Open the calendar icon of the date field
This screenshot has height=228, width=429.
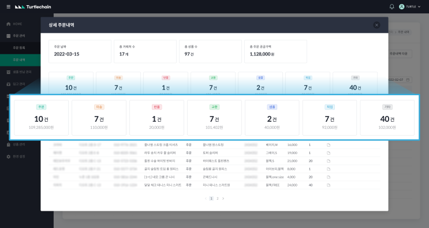(x=408, y=80)
